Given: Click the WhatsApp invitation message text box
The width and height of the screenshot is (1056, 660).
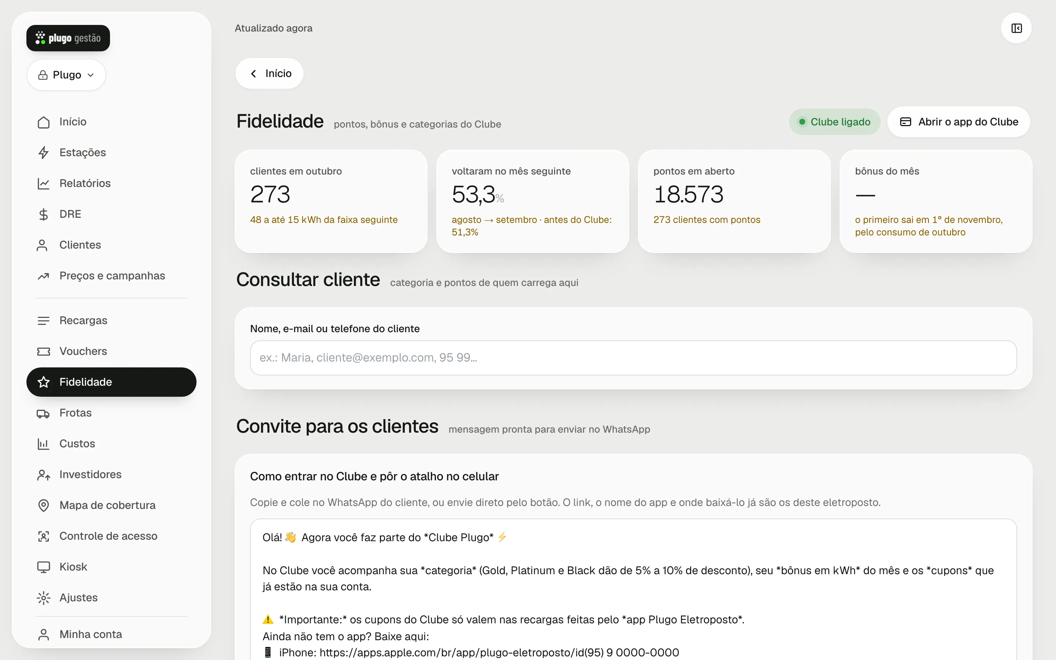Looking at the screenshot, I should [633, 589].
